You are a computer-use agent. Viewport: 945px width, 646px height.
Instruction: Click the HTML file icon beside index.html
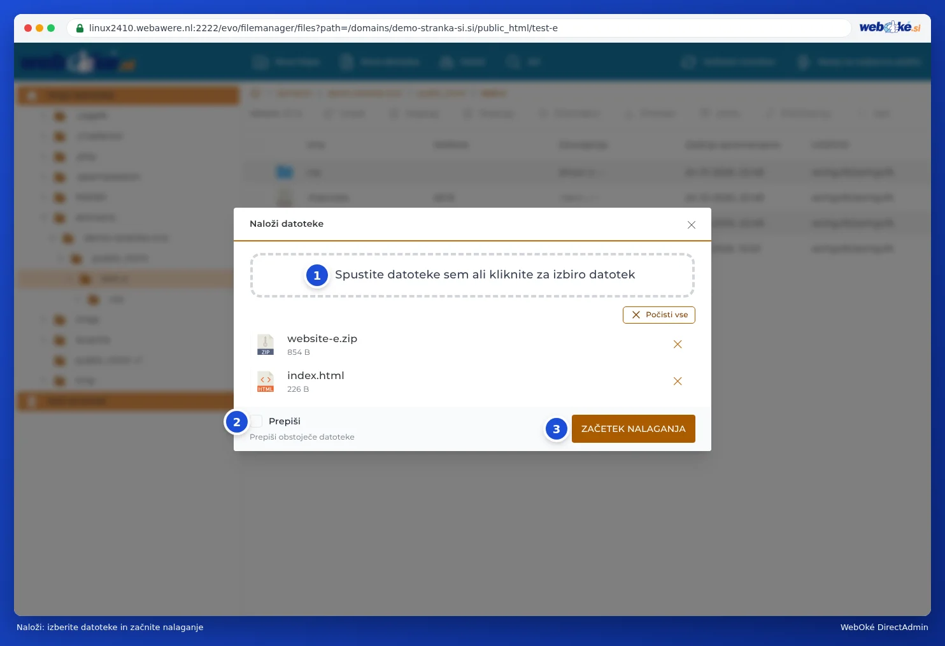[x=266, y=382]
